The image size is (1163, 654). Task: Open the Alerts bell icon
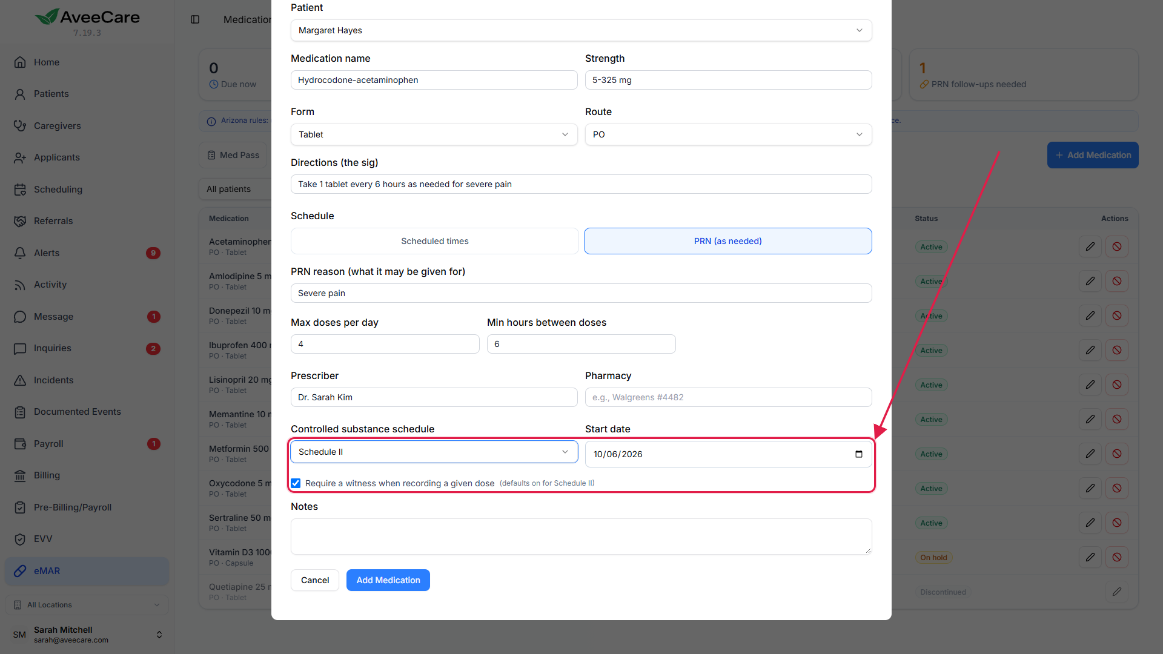(20, 253)
